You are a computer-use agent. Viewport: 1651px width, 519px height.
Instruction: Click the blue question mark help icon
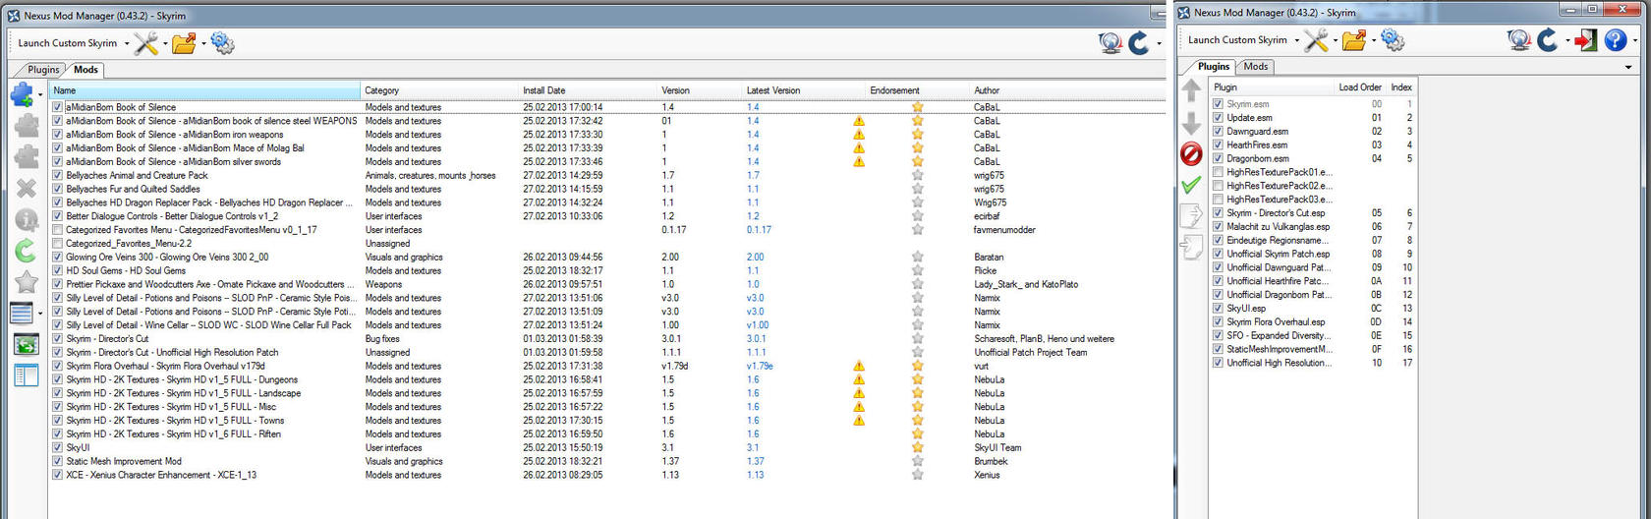(x=1615, y=40)
